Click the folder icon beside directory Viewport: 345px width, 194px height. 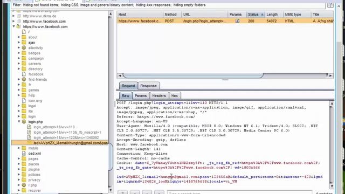coord(24,69)
